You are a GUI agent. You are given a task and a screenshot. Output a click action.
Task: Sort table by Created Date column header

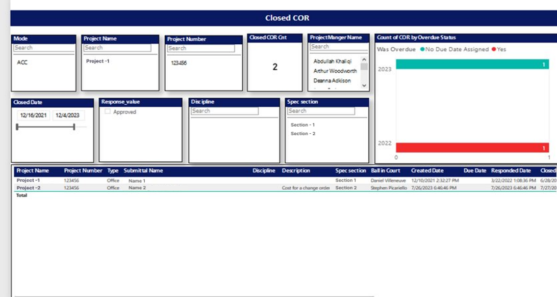click(x=427, y=171)
